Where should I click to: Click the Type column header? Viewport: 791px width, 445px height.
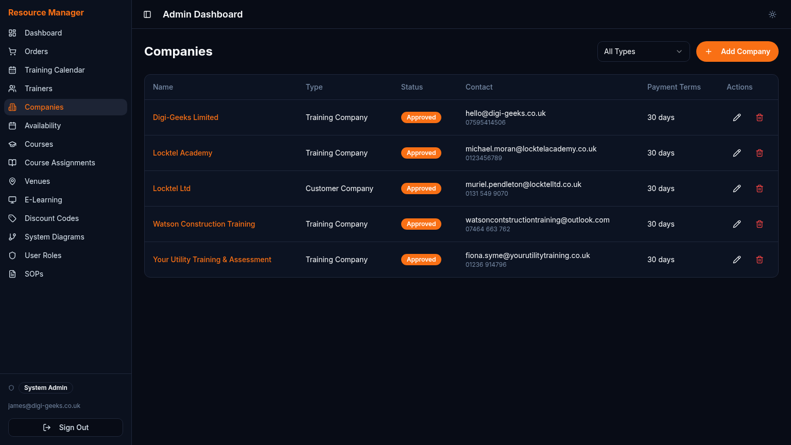314,87
